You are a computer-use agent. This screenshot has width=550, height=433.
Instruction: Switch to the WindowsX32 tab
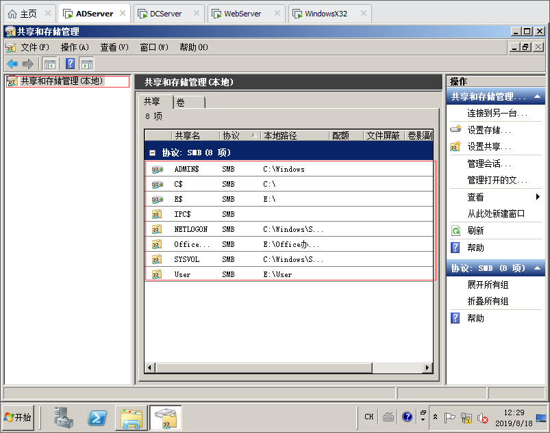pos(329,14)
